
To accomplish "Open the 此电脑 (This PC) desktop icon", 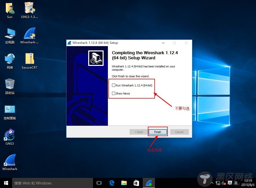I will click(x=10, y=36).
